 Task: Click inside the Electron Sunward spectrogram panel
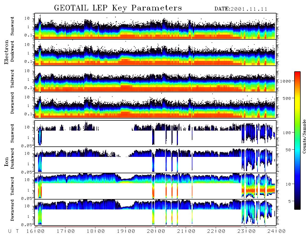tap(155, 26)
